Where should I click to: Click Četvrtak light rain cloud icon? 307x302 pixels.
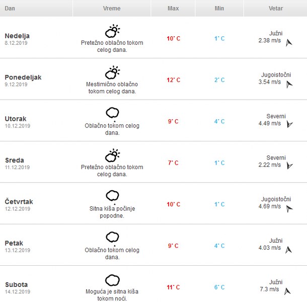pyautogui.click(x=112, y=196)
